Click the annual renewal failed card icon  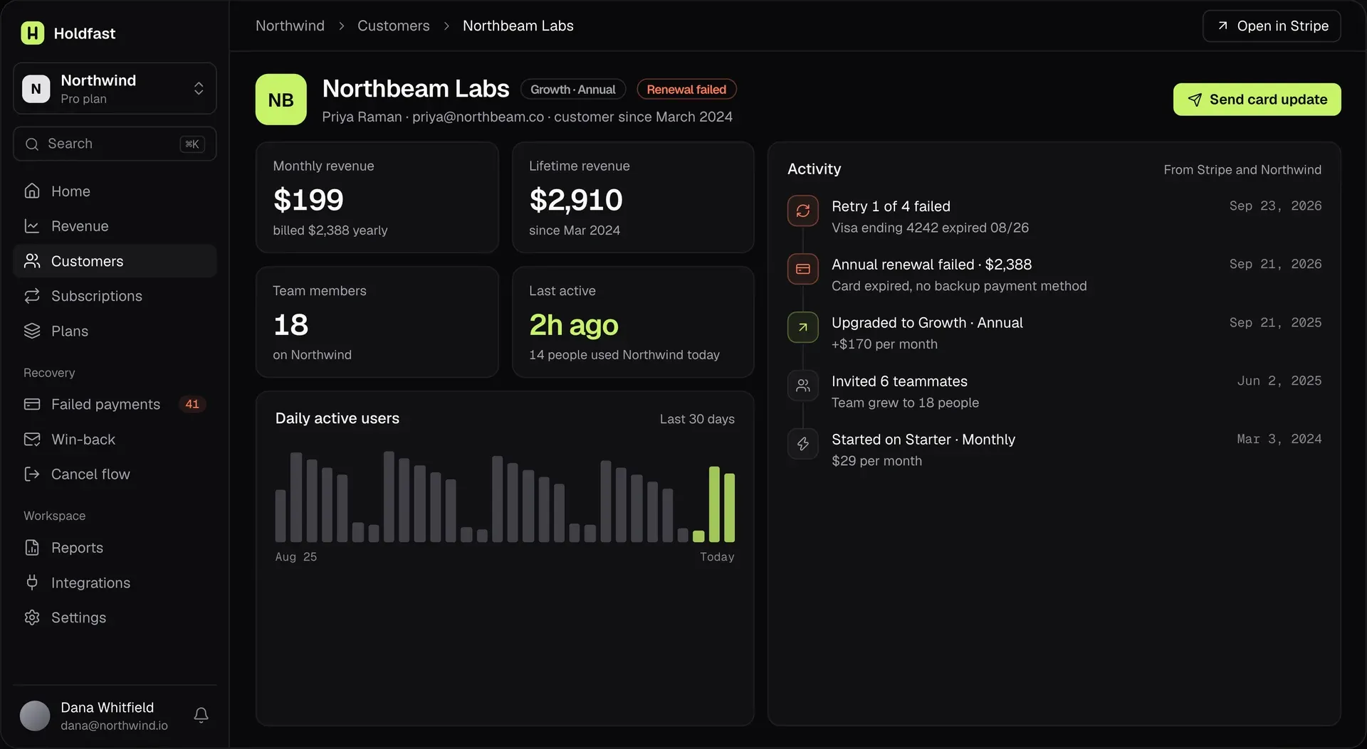[x=802, y=269]
